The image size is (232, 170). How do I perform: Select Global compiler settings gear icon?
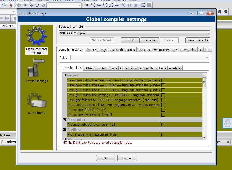[37, 36]
